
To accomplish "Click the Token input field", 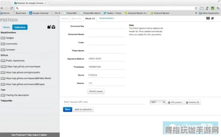I will pyautogui.click(x=106, y=42).
